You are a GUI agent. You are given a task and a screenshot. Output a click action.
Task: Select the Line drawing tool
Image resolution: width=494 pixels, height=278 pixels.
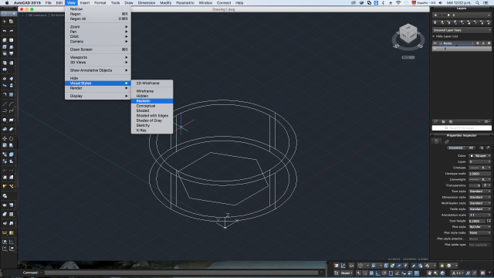[x=5, y=104]
